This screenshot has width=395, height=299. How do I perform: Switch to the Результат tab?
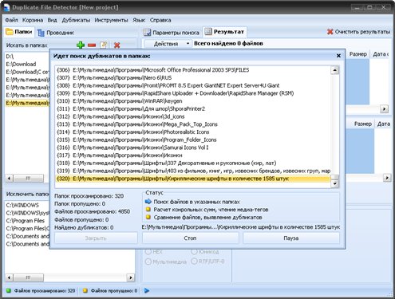224,32
